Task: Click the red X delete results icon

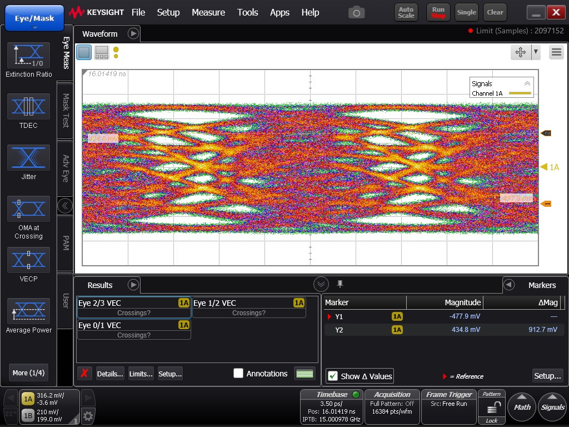Action: coord(84,373)
